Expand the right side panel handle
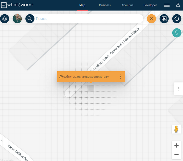The height and width of the screenshot is (161, 183). [x=178, y=89]
